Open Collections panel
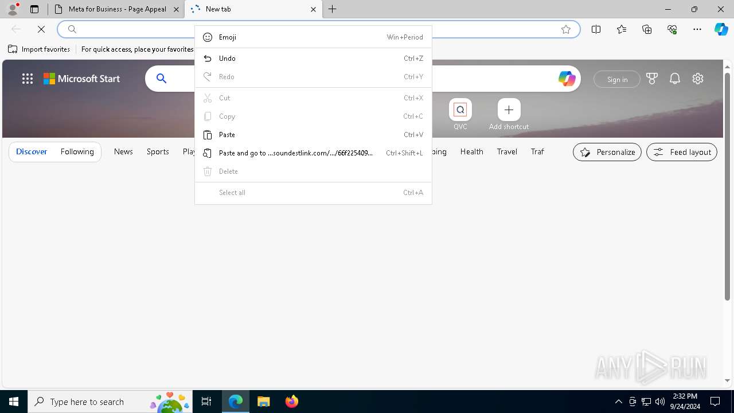The width and height of the screenshot is (734, 413). click(647, 29)
